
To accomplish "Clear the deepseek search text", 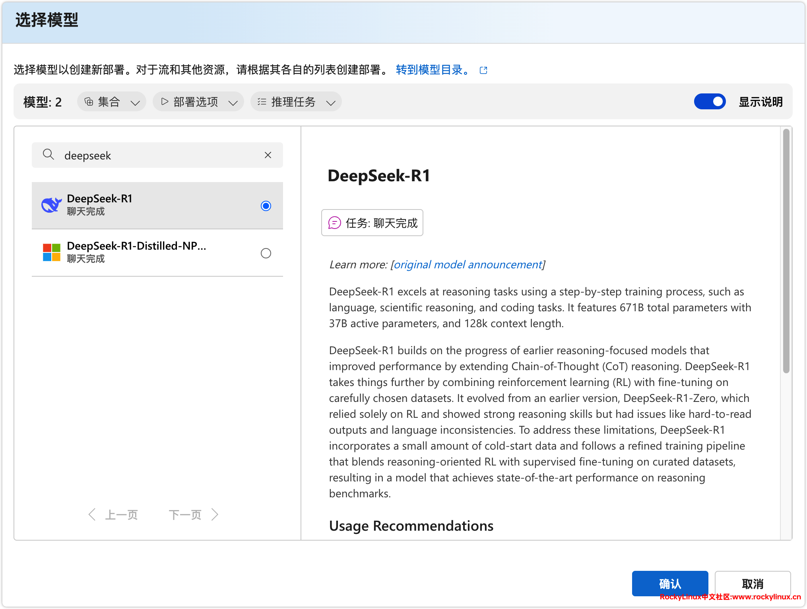I will click(x=268, y=155).
